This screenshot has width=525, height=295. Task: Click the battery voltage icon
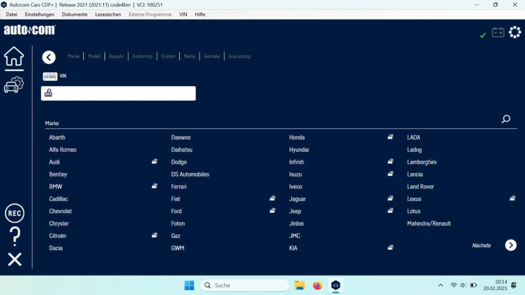pyautogui.click(x=498, y=33)
